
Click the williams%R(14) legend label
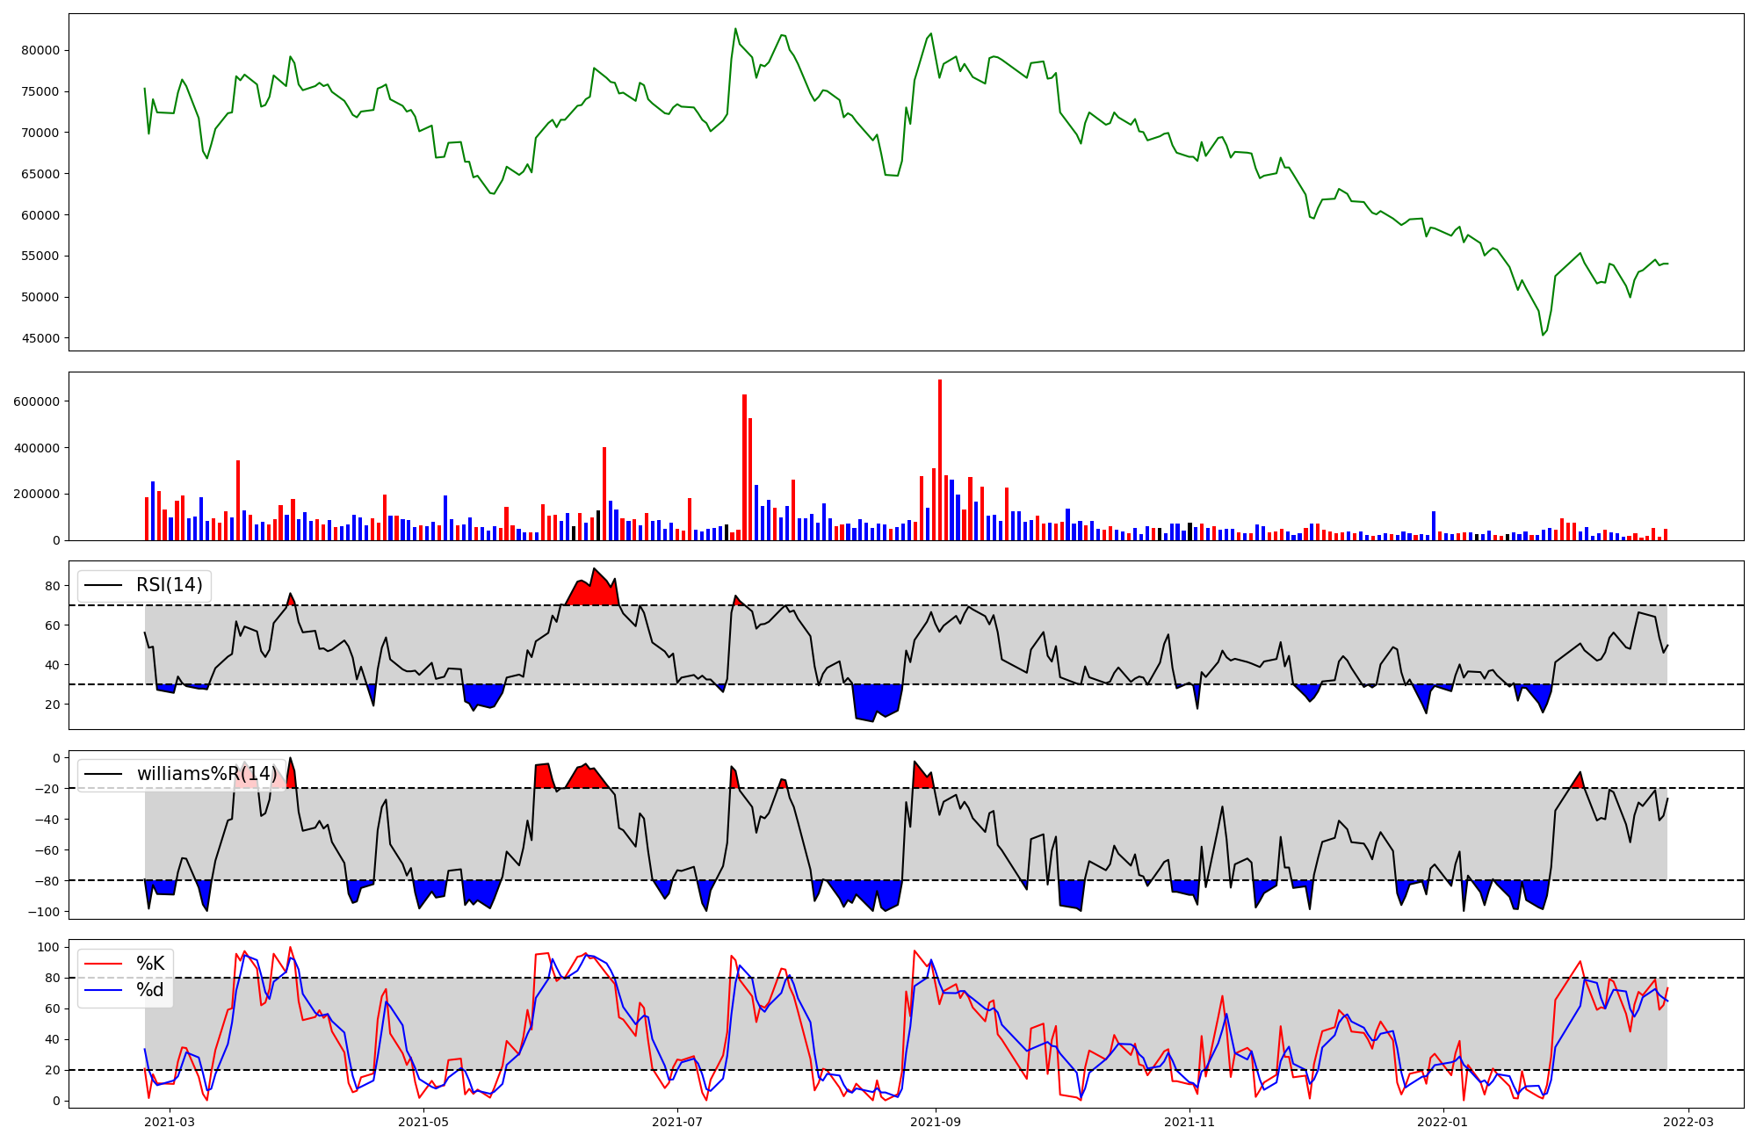pyautogui.click(x=207, y=774)
